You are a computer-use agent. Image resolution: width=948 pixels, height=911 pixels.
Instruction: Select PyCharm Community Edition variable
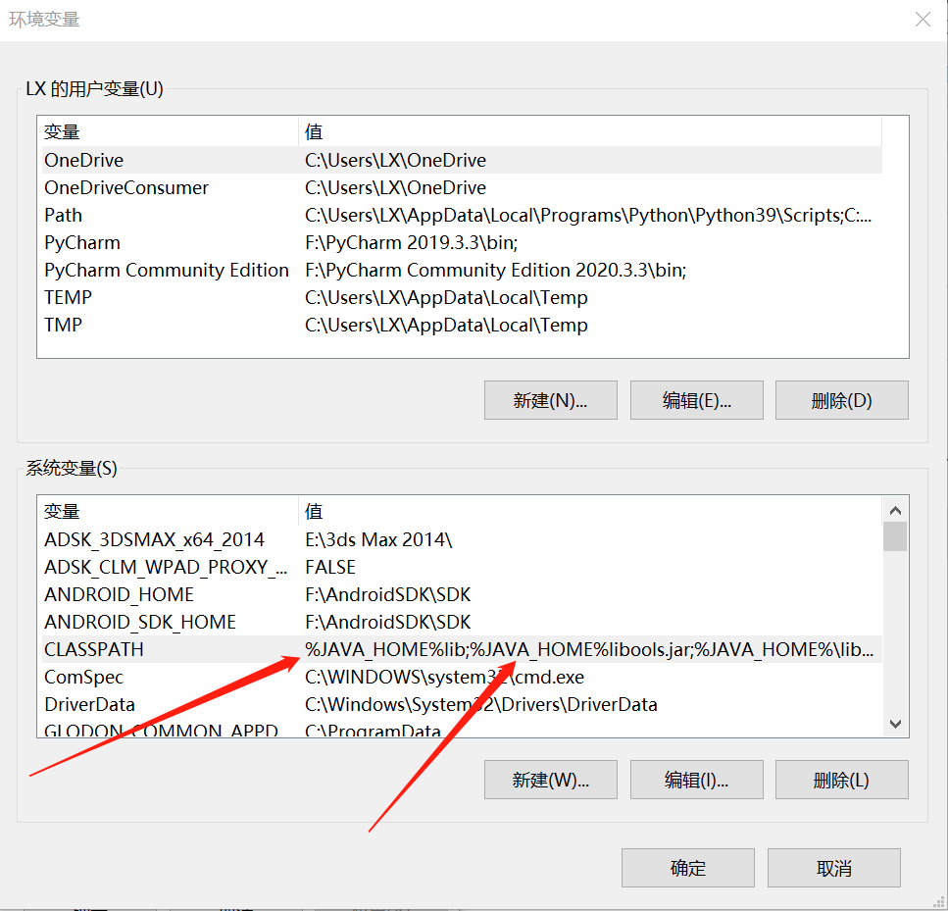point(462,270)
